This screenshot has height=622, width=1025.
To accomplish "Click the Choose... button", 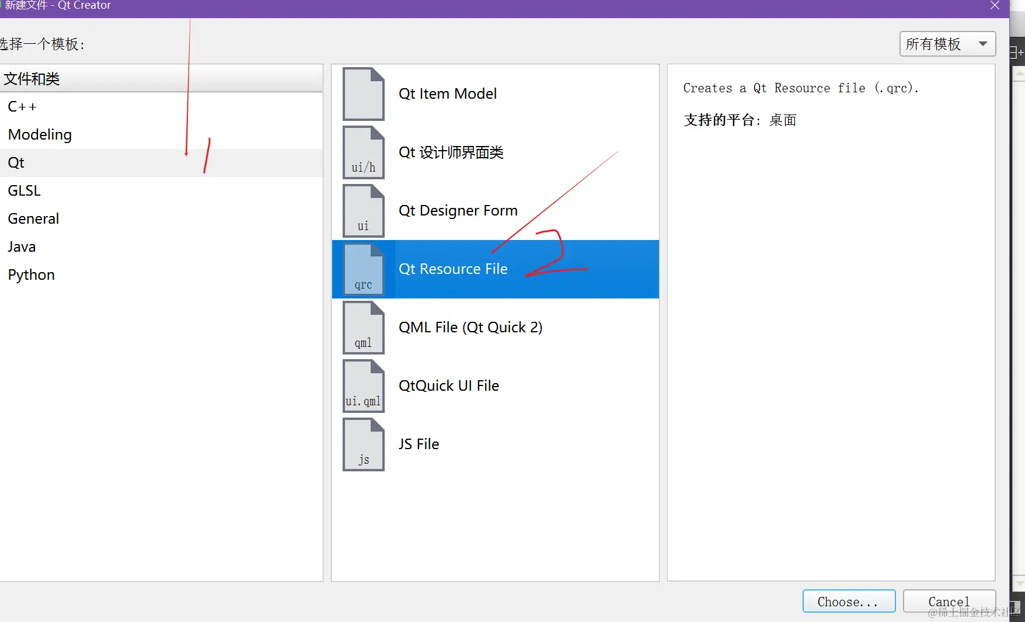I will point(849,601).
